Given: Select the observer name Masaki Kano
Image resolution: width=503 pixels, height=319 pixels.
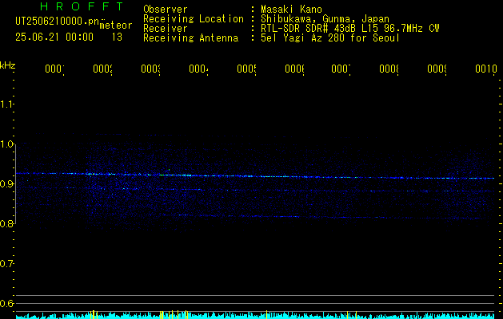Looking at the screenshot, I should (291, 10).
